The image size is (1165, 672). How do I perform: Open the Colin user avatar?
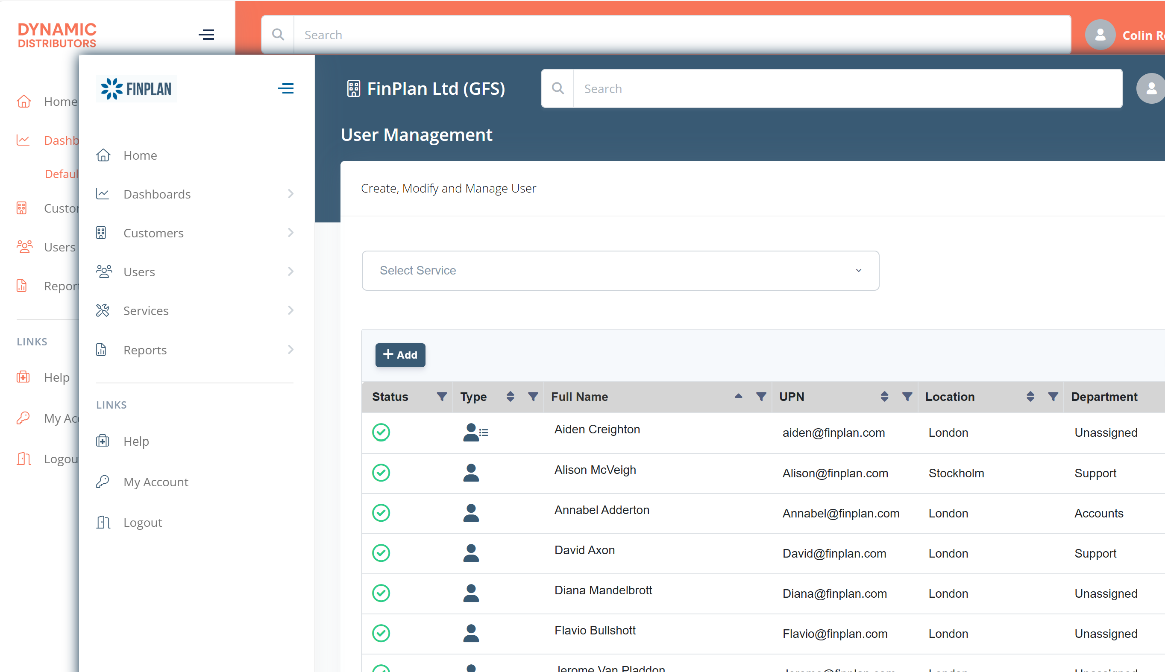(x=1100, y=35)
